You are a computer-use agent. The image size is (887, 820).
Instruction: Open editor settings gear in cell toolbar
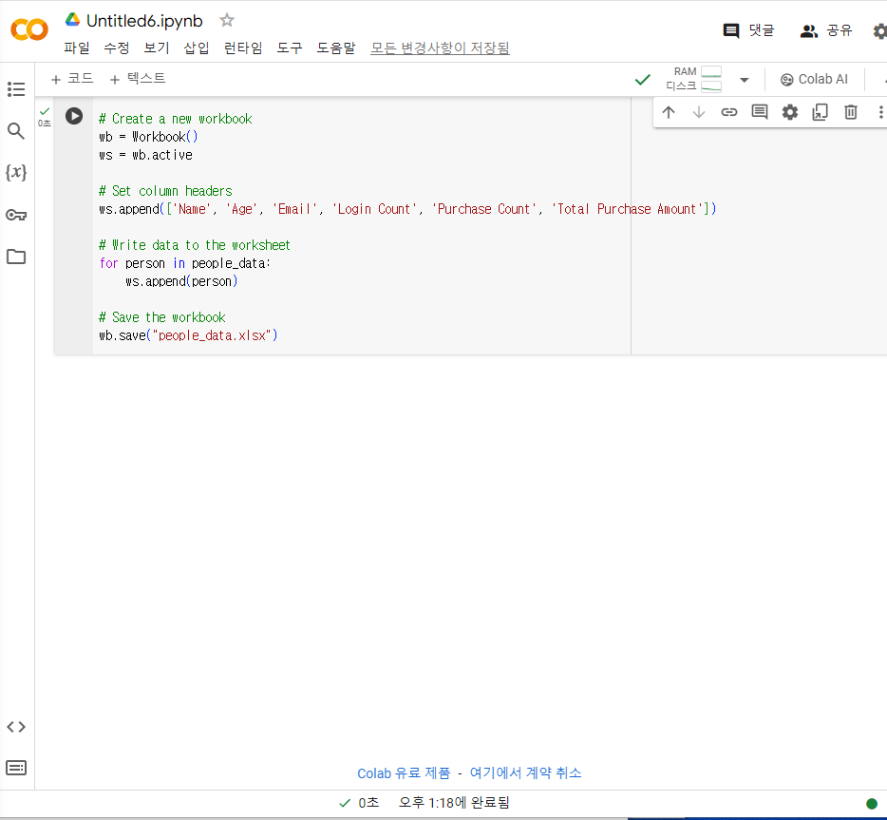(x=790, y=112)
